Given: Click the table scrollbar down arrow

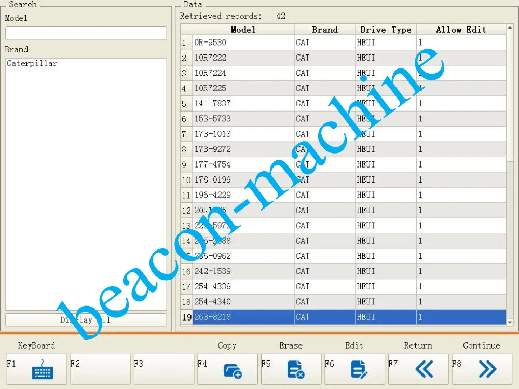Looking at the screenshot, I should (x=510, y=322).
